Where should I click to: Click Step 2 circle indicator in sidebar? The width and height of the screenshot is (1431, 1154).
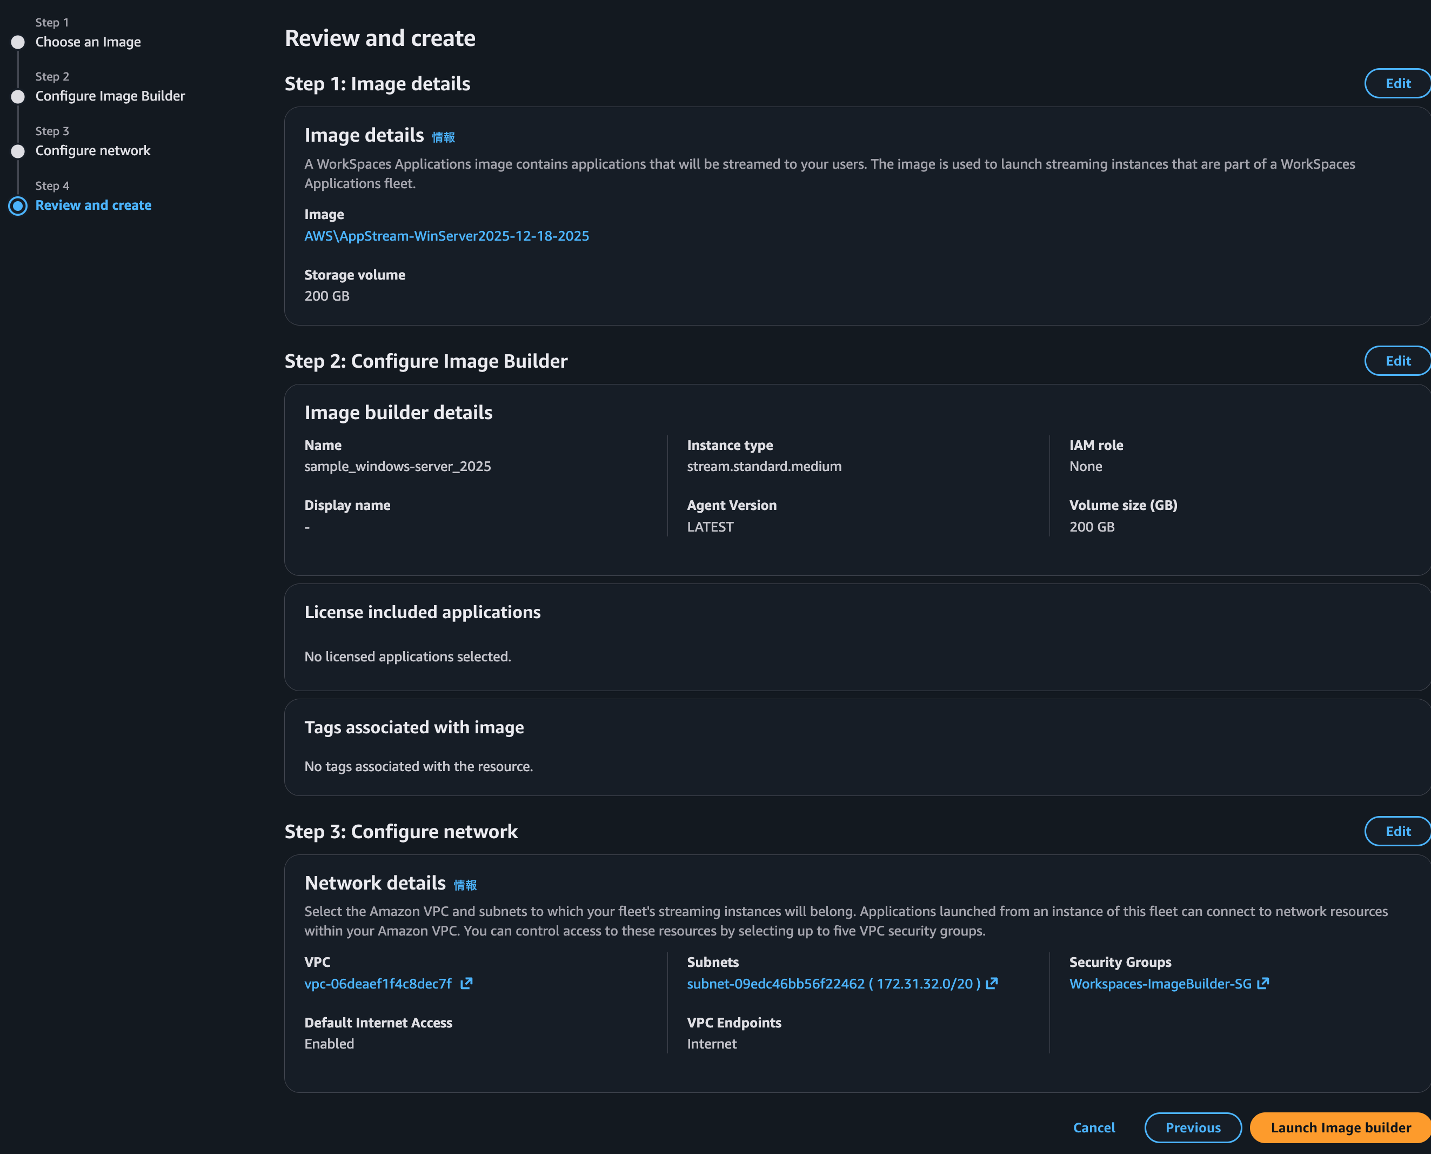tap(18, 96)
